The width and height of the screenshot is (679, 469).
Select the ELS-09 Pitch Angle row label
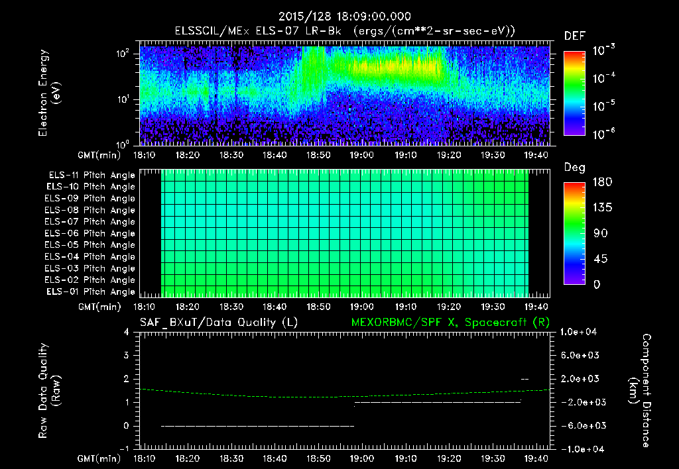click(x=90, y=199)
